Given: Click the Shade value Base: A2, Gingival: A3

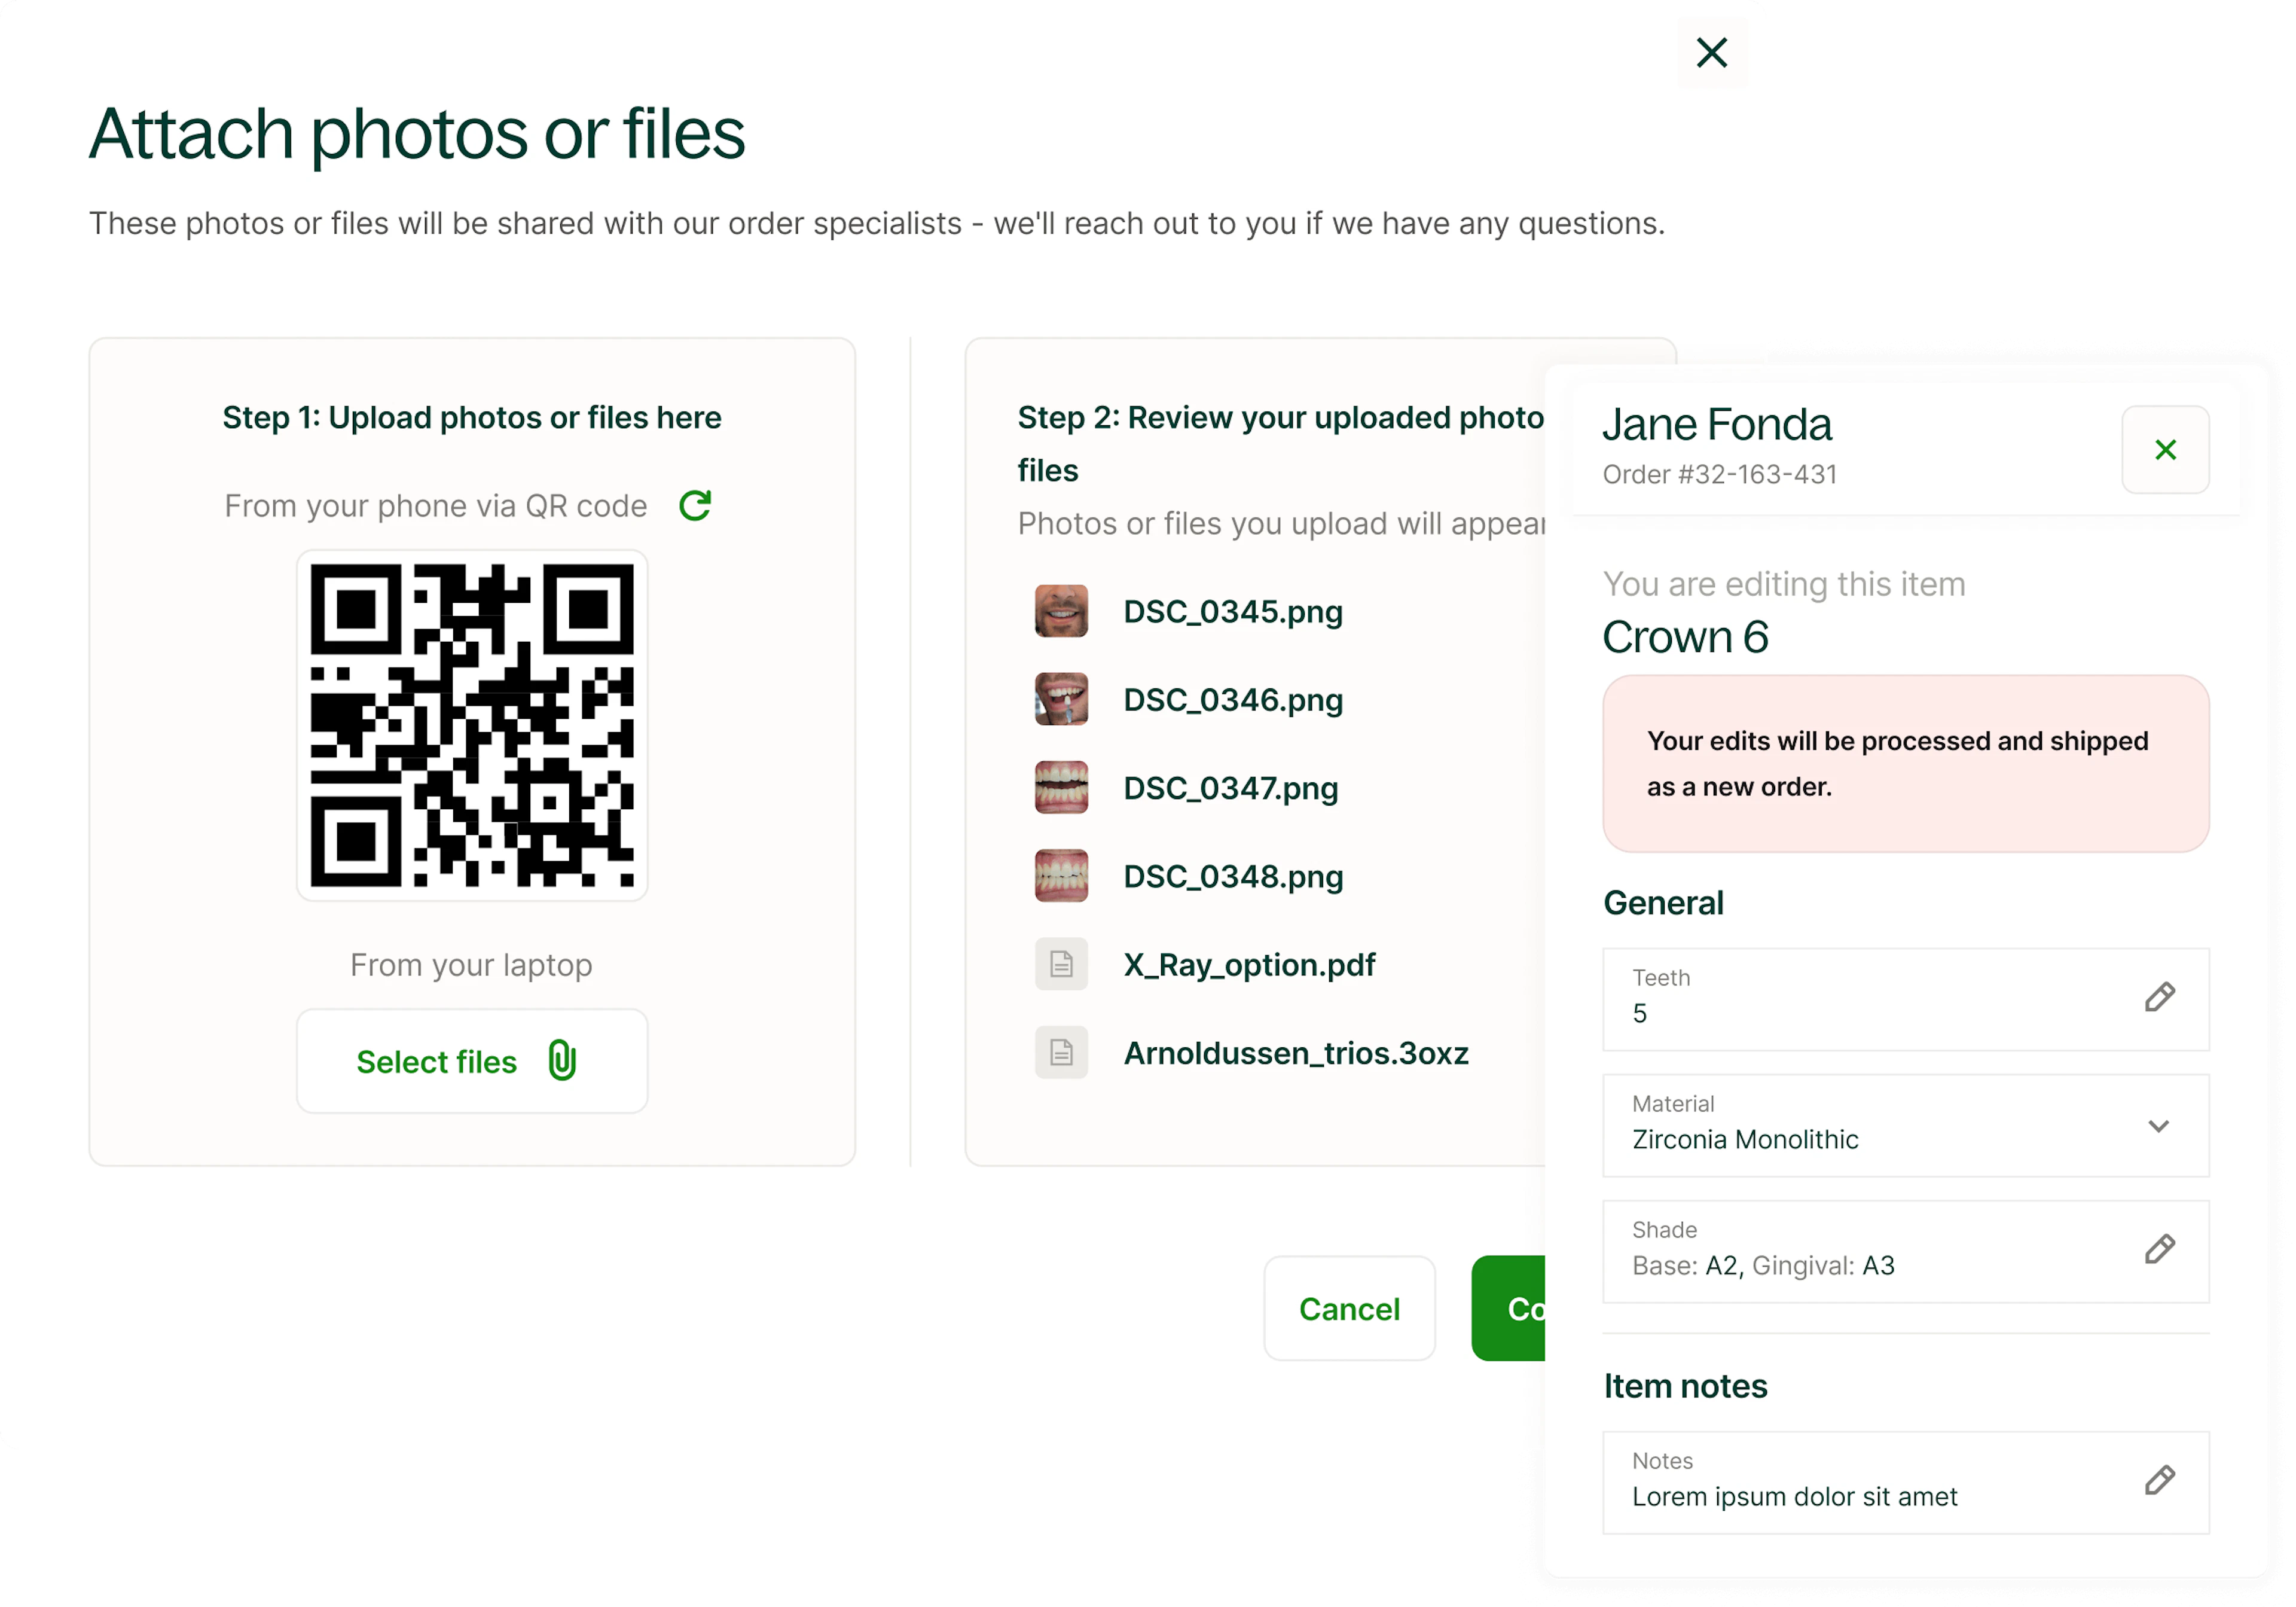Looking at the screenshot, I should [x=1763, y=1265].
